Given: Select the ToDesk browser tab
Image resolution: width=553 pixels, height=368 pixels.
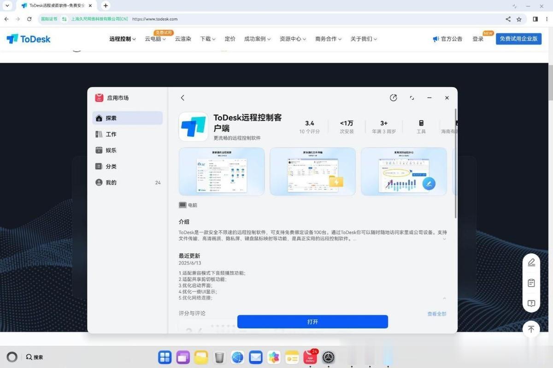Looking at the screenshot, I should pyautogui.click(x=56, y=6).
